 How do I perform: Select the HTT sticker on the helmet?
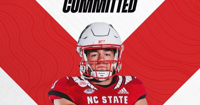(102, 42)
